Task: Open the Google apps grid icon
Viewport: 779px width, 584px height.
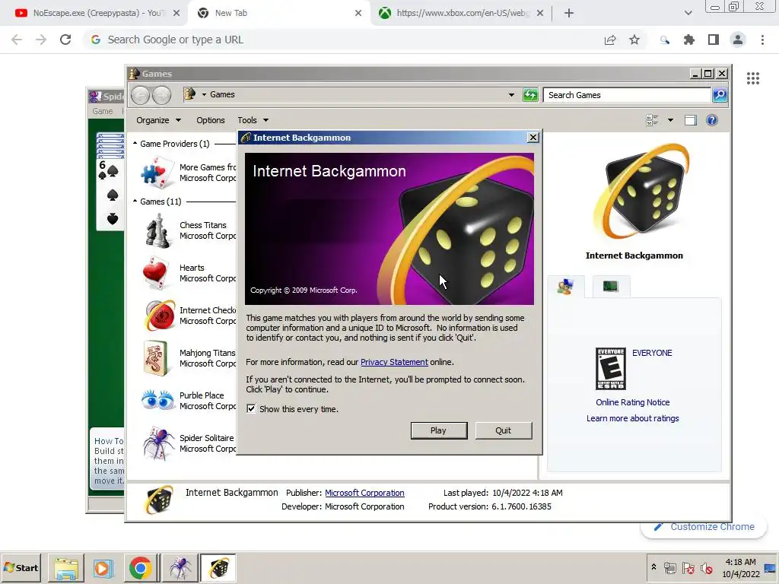Action: pos(753,78)
